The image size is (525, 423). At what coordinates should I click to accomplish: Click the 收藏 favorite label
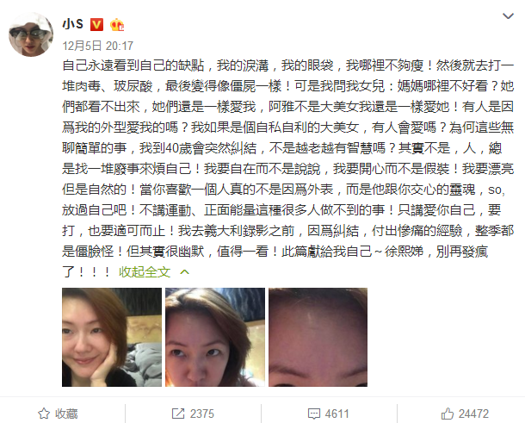(66, 414)
